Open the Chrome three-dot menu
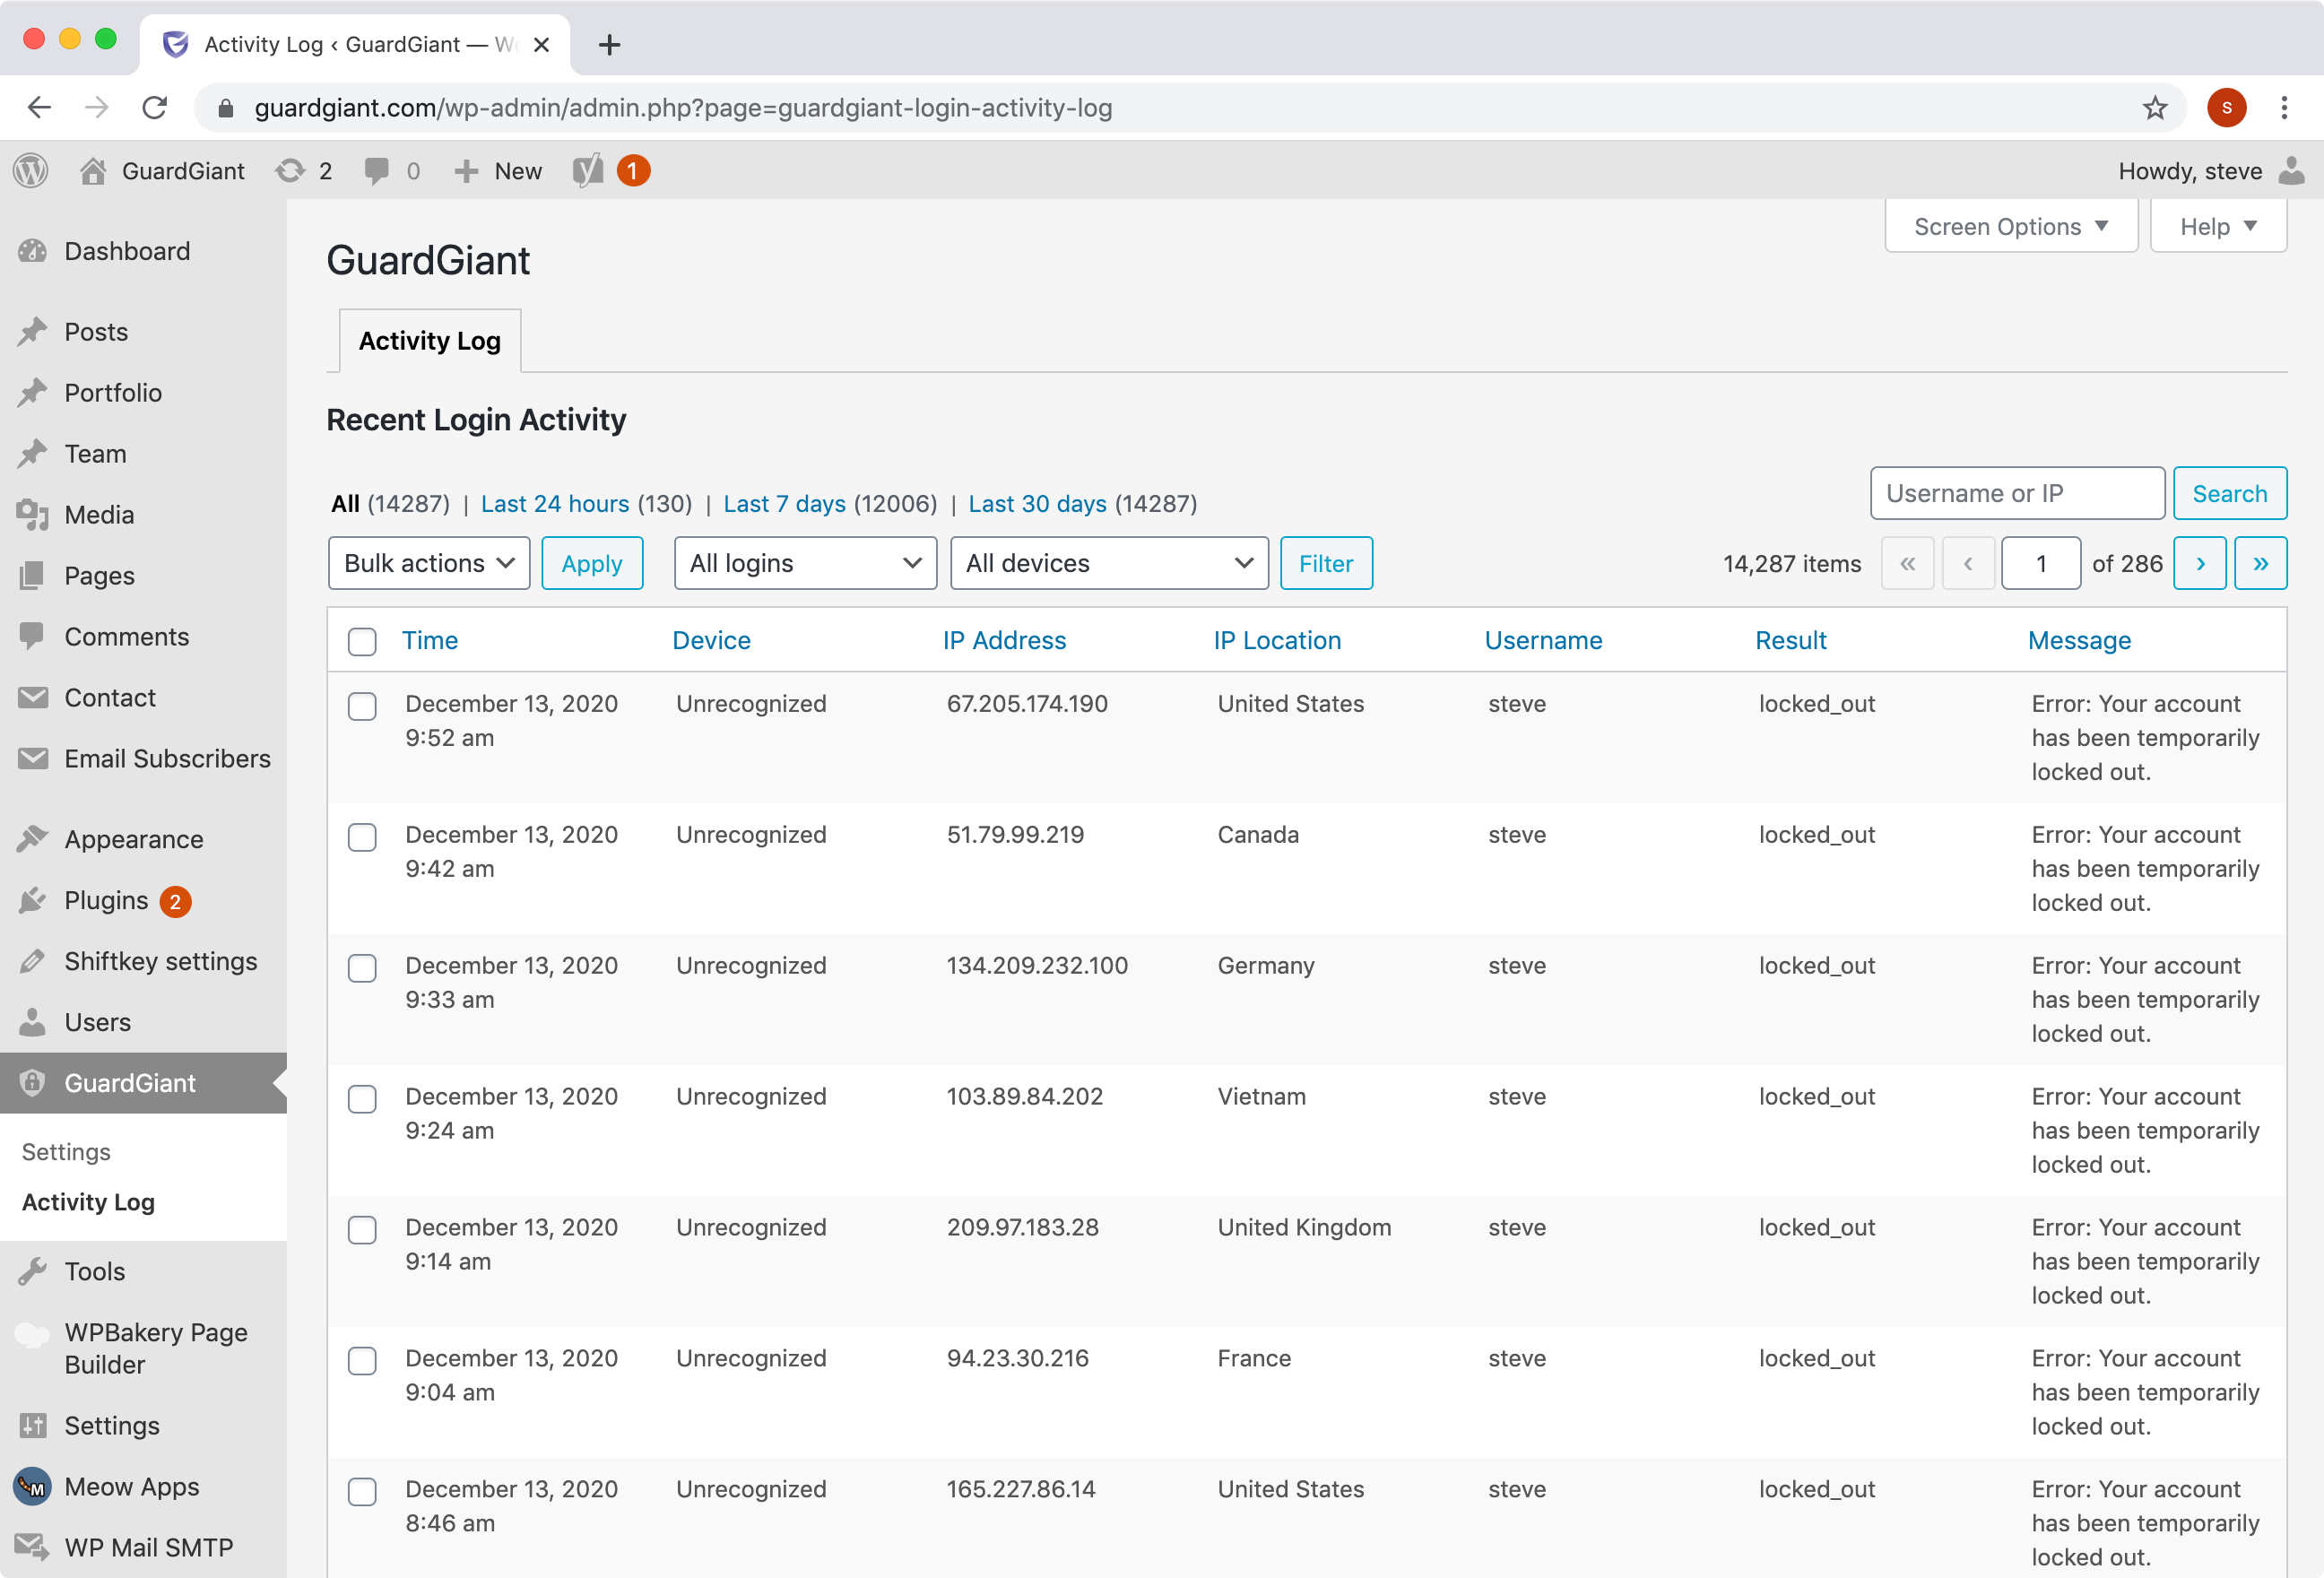This screenshot has height=1578, width=2324. click(2284, 108)
